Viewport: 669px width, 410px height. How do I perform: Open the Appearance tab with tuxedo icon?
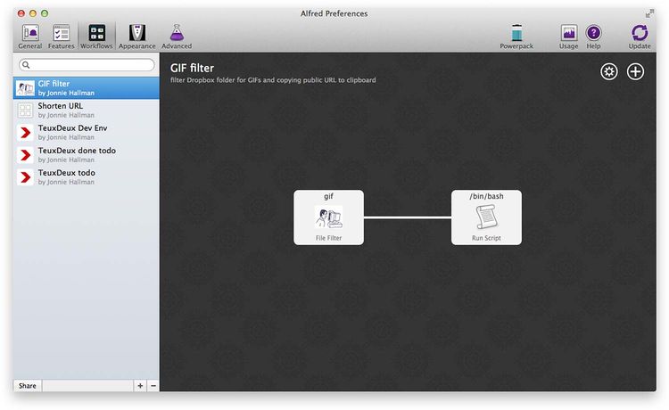(137, 37)
